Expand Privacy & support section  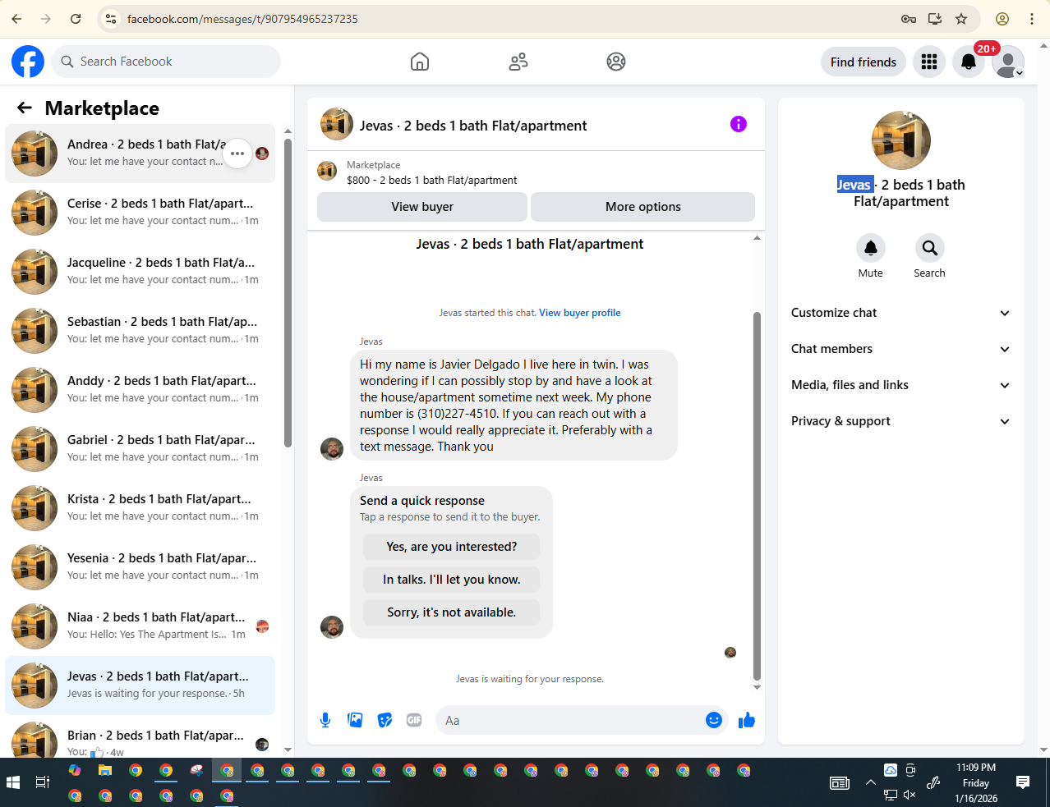tap(900, 421)
